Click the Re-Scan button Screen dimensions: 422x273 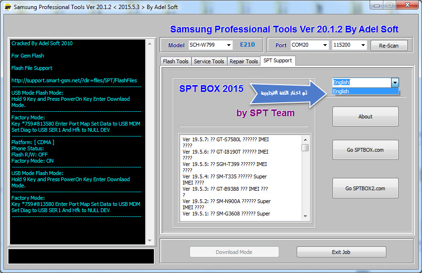(389, 45)
